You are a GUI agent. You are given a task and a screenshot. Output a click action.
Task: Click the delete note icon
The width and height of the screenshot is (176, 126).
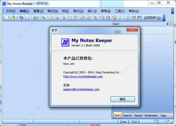coord(114,18)
